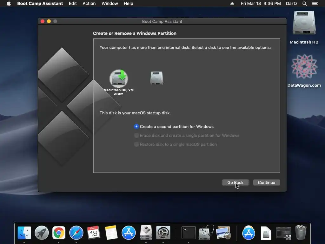The height and width of the screenshot is (244, 325).
Task: Open Finder from the Dock
Action: click(24, 233)
